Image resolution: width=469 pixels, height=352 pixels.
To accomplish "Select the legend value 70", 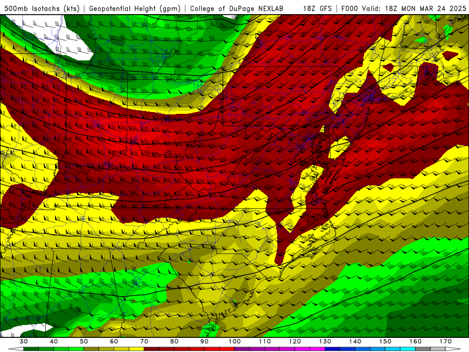I will click(x=144, y=341).
